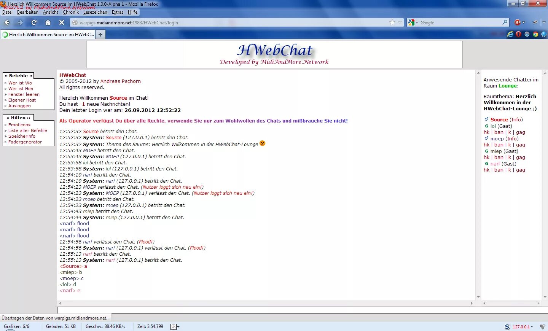Go to the home page icon
This screenshot has height=331, width=548.
click(48, 22)
